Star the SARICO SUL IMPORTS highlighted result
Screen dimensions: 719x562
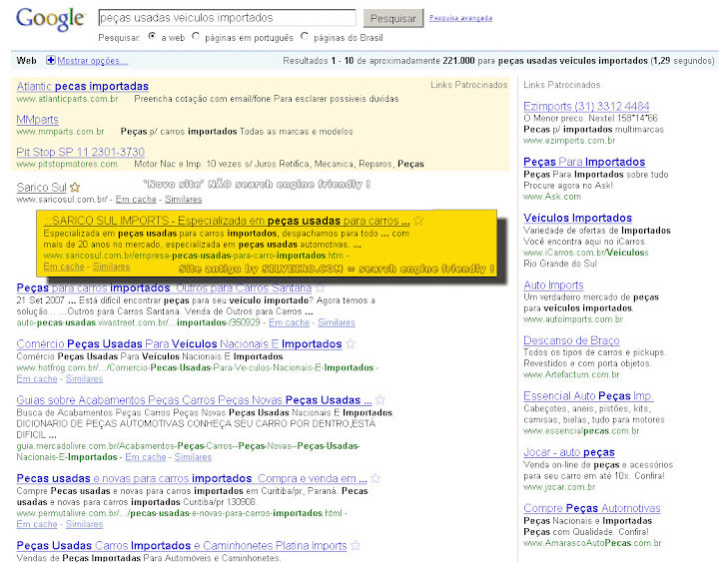click(x=418, y=221)
